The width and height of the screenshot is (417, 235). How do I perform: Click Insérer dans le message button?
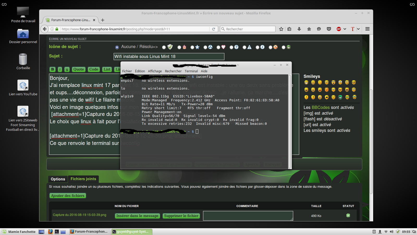(137, 216)
